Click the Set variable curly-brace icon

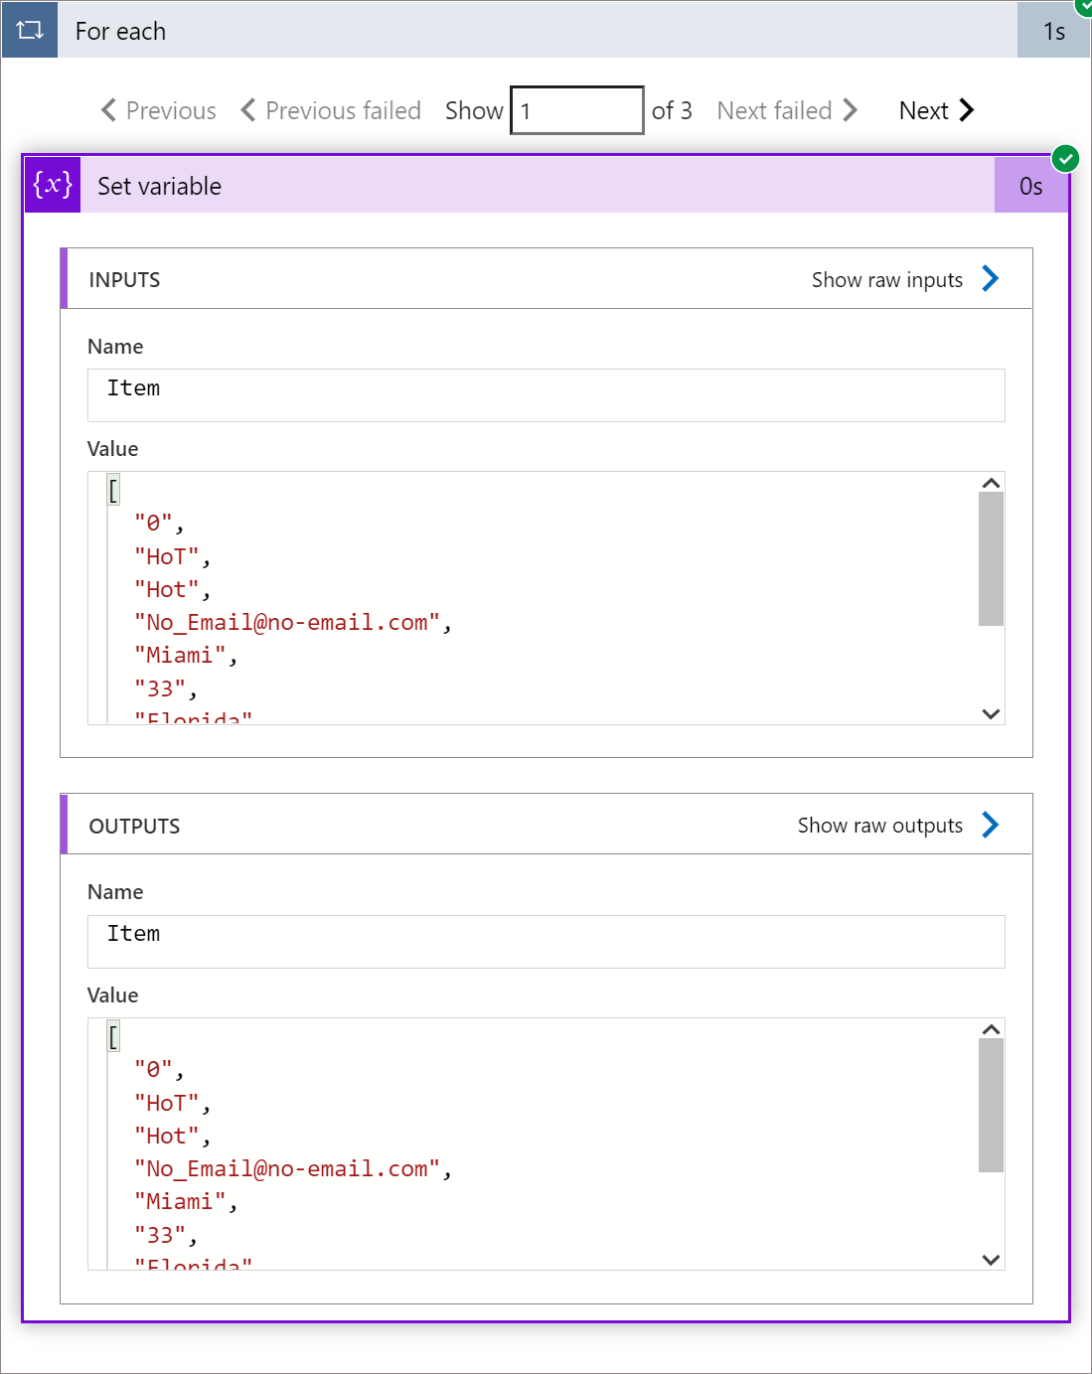pyautogui.click(x=53, y=185)
